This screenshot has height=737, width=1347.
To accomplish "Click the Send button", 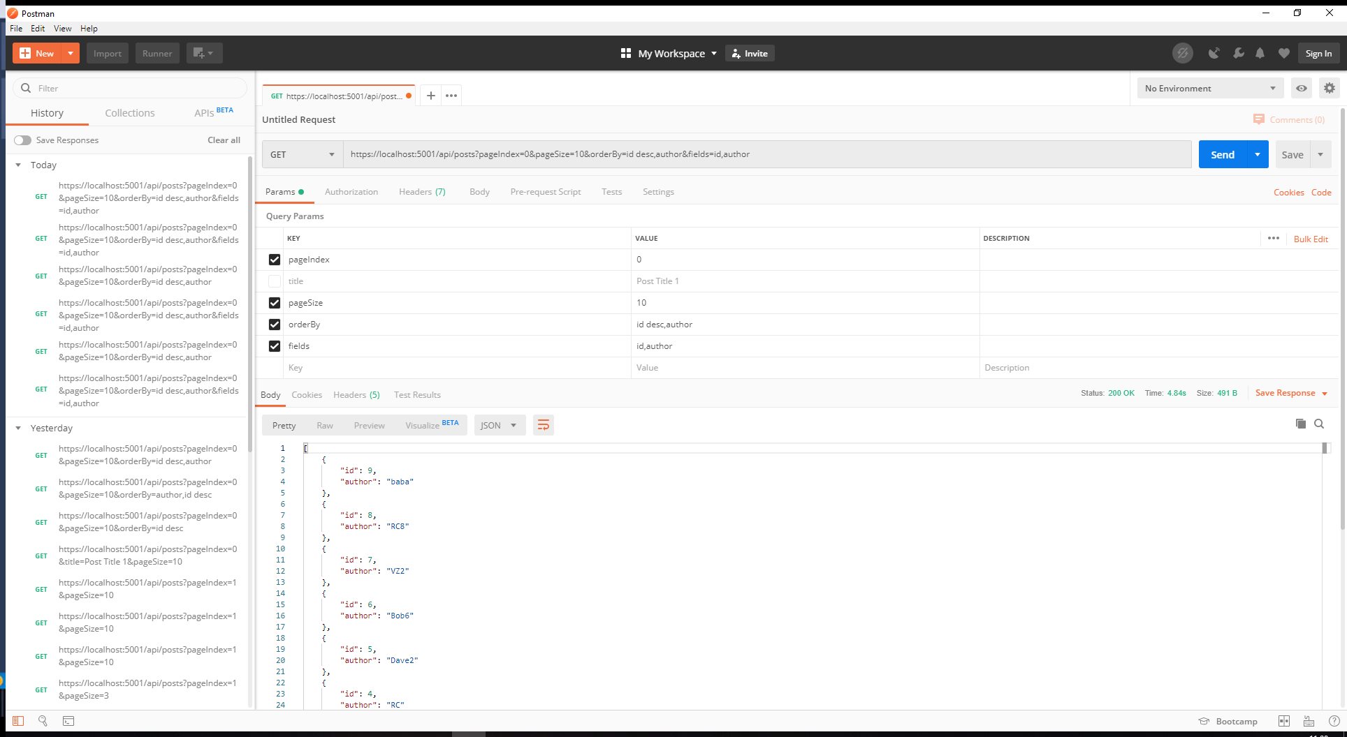I will (1223, 154).
